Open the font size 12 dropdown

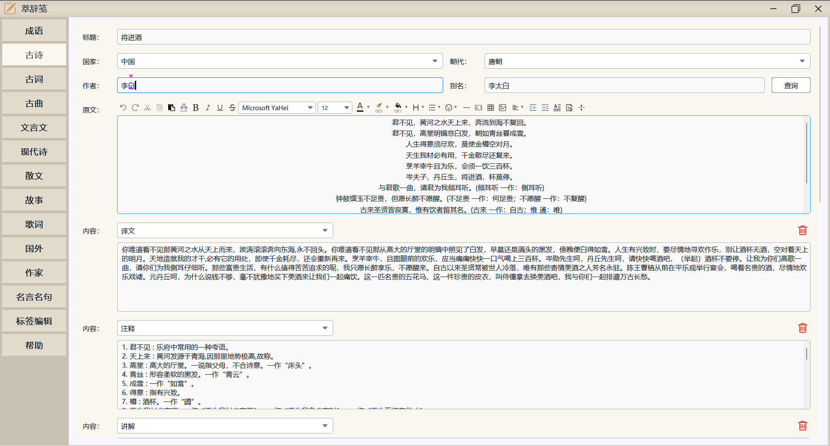coord(335,108)
